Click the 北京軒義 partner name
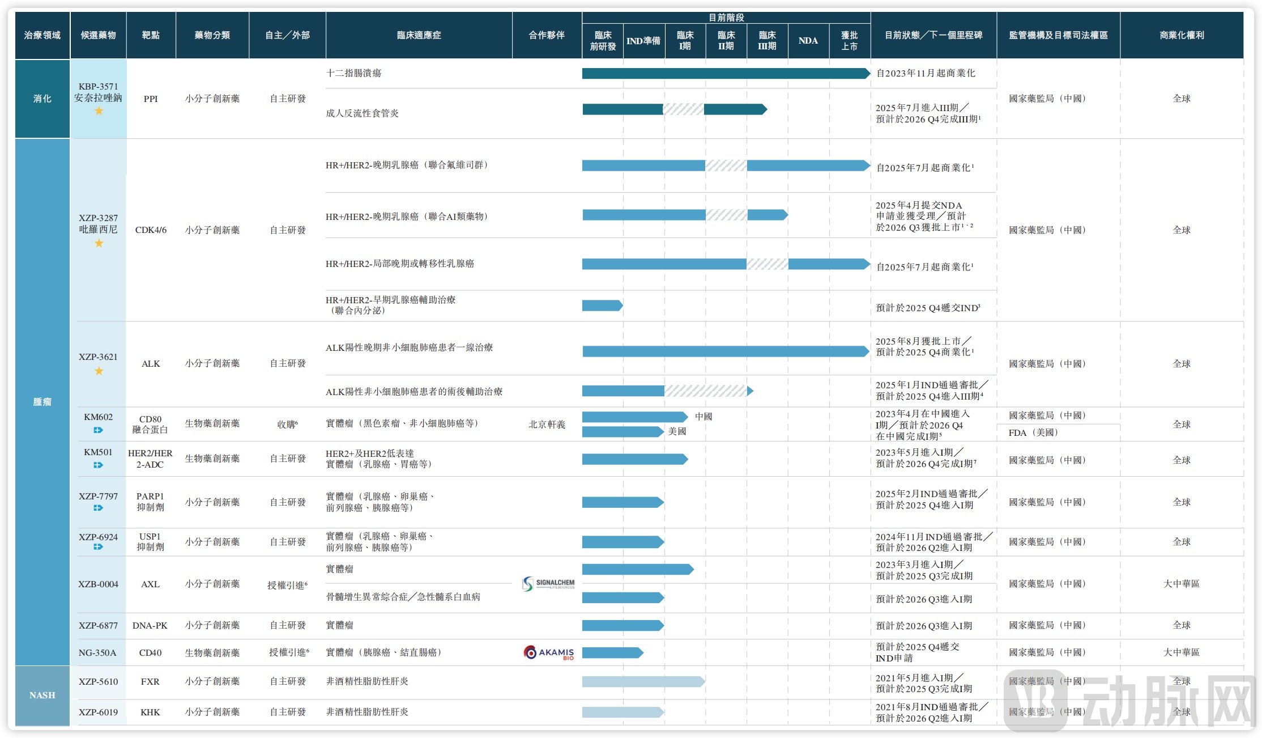 click(547, 425)
